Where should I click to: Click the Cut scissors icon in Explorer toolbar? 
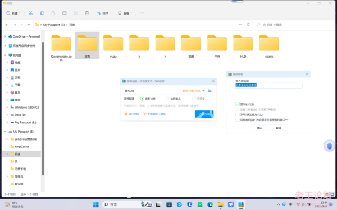(x=31, y=13)
